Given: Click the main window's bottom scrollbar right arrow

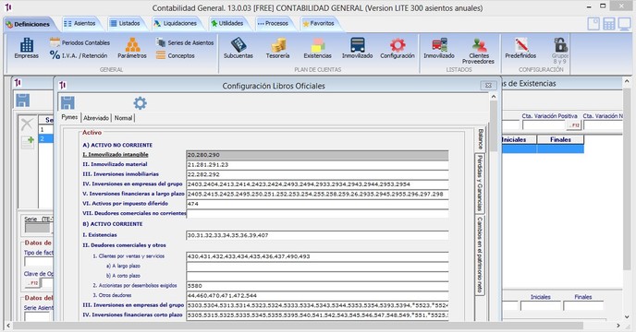Looking at the screenshot, I should (x=618, y=326).
